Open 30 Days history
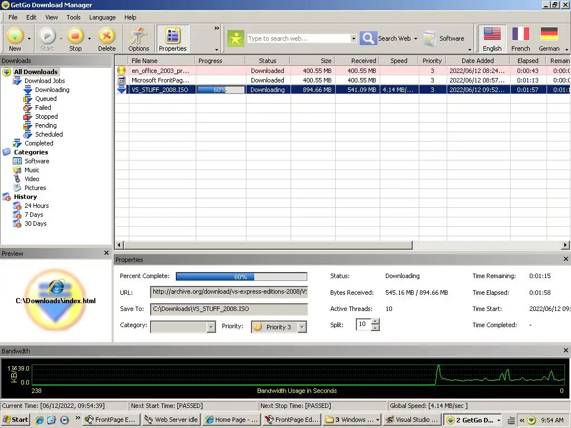571x428 pixels. coord(35,223)
